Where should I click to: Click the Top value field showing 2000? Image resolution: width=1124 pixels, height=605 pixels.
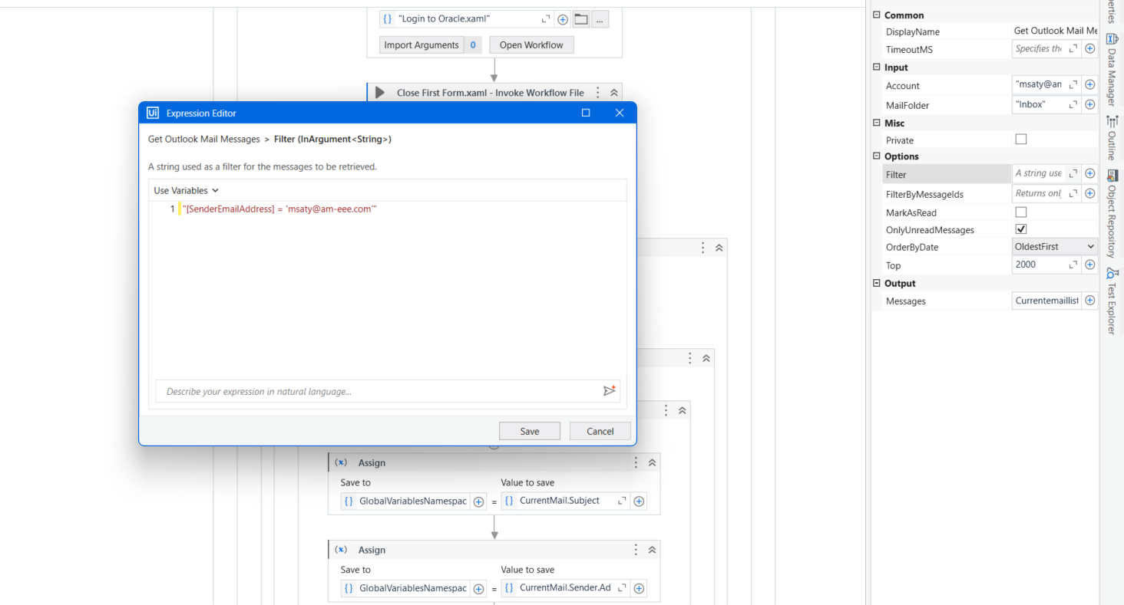point(1040,264)
